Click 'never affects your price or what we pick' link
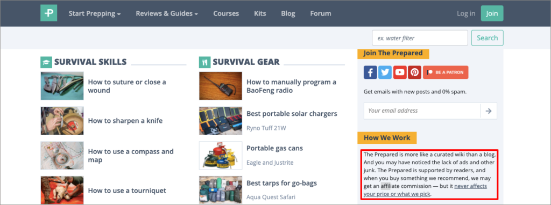Viewport: 551px width, 205px height. (425, 190)
